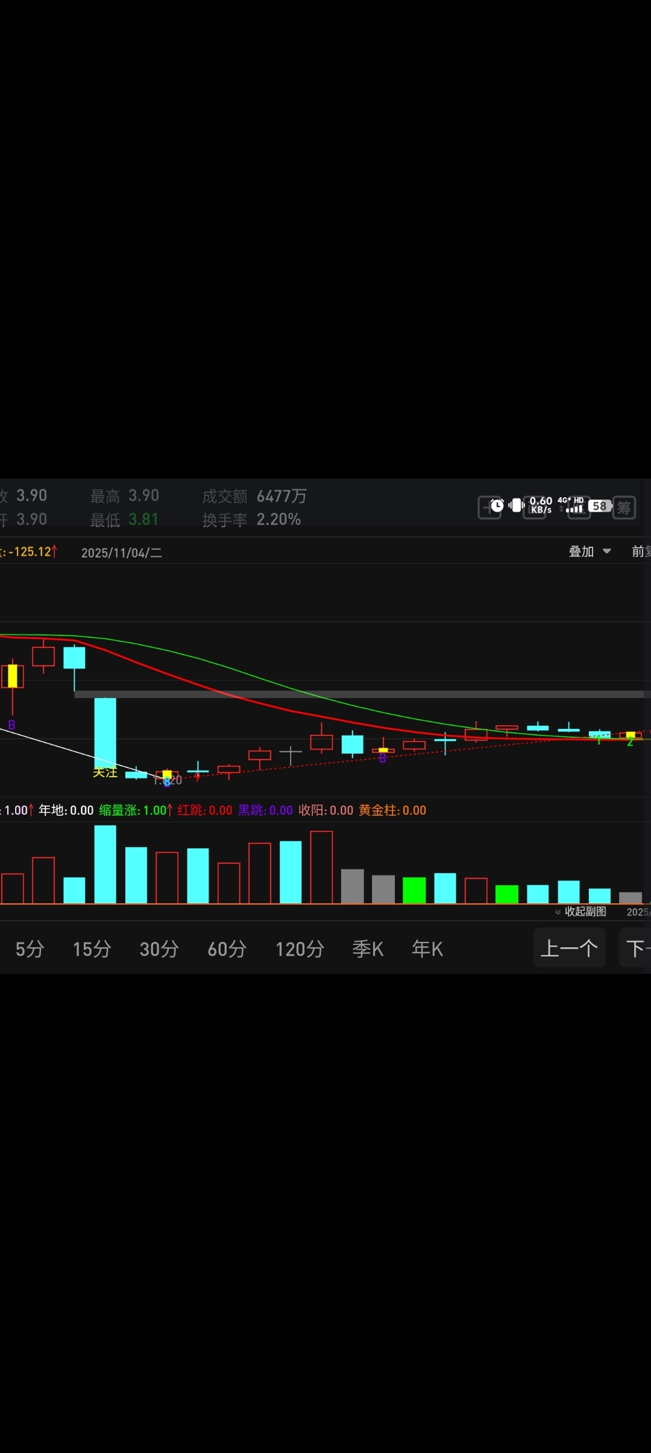Image resolution: width=651 pixels, height=1453 pixels.
Task: Tap the 下一 next button
Action: pos(635,948)
